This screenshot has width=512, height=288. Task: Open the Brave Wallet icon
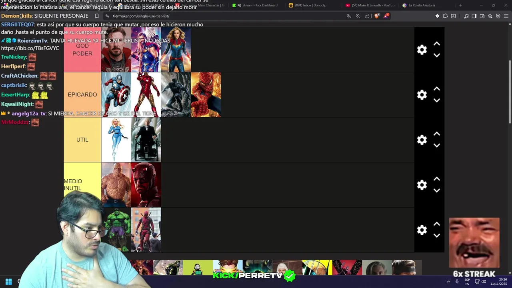(482, 16)
